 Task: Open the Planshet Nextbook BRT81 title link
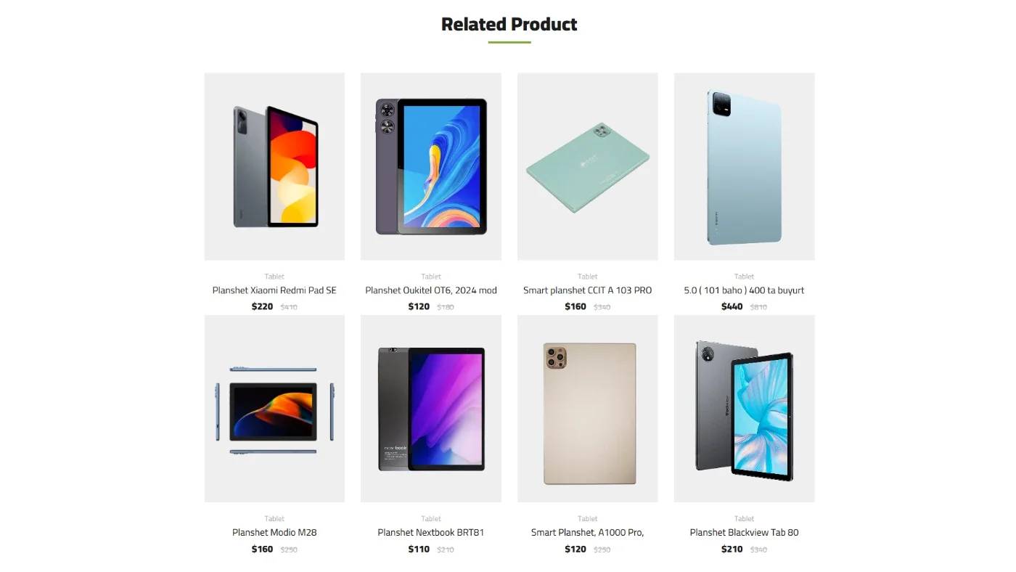click(x=431, y=533)
